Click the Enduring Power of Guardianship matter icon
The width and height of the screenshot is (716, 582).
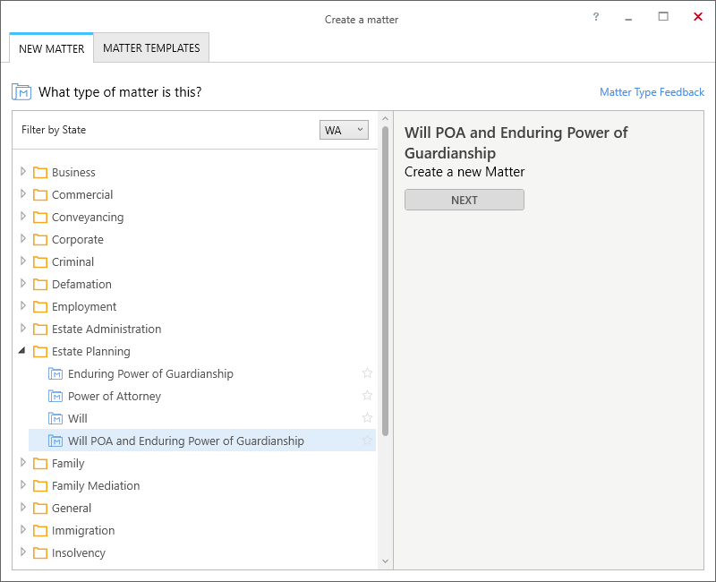pyautogui.click(x=55, y=373)
